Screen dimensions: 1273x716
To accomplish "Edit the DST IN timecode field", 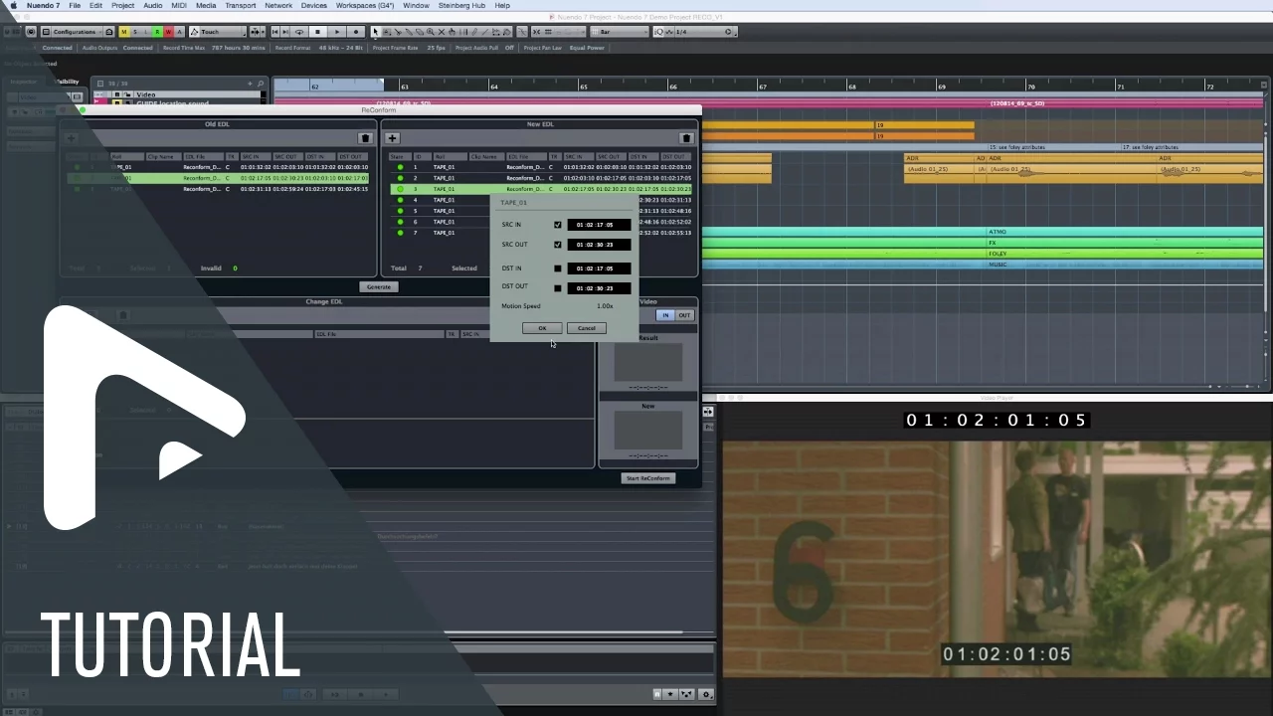I will 599,268.
